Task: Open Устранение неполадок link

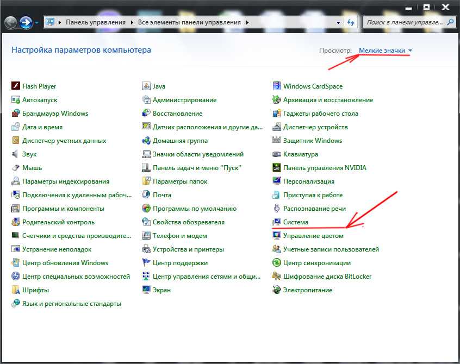Action: tap(57, 249)
